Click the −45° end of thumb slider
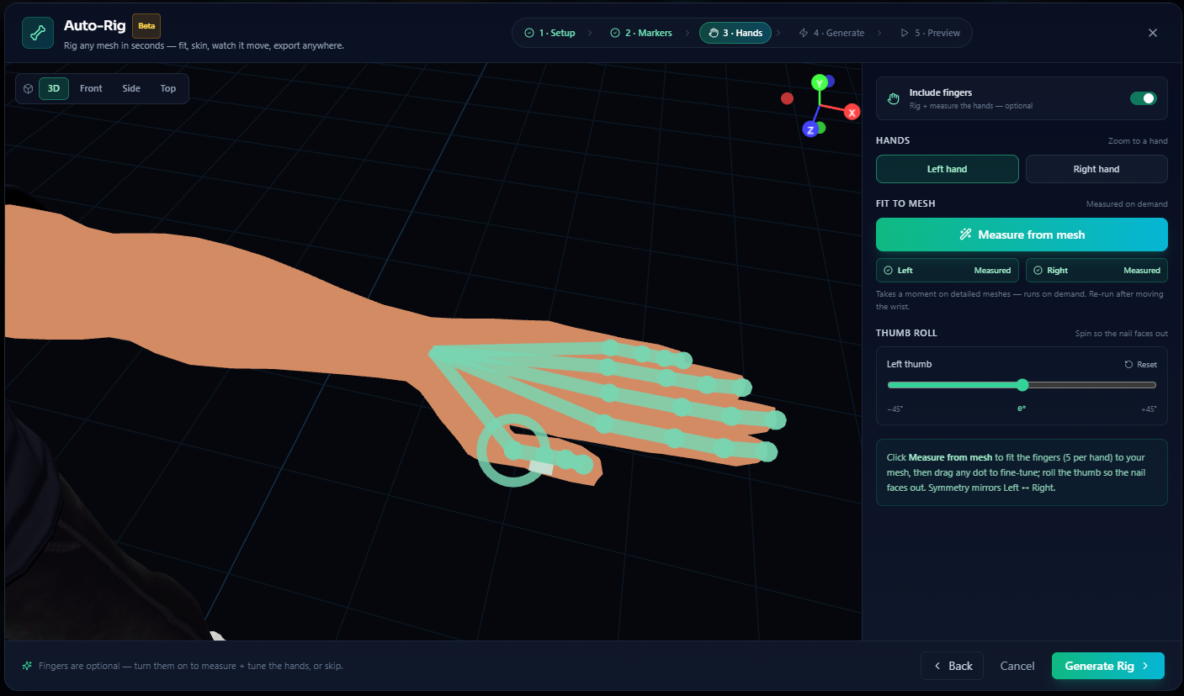 tap(895, 409)
